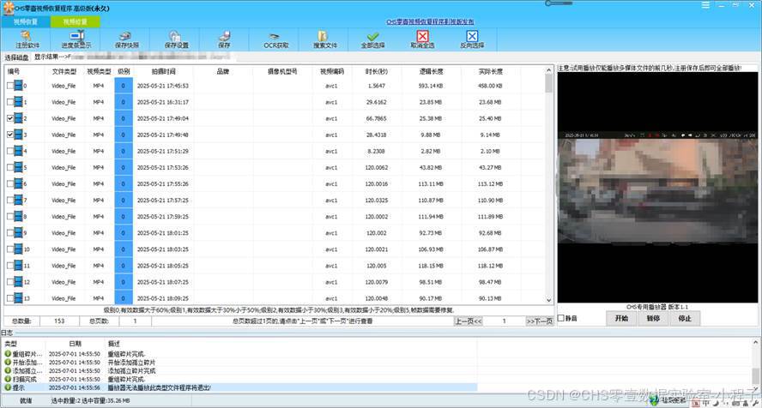
Task: Switch to the 视频修复 tab
Action: (76, 21)
